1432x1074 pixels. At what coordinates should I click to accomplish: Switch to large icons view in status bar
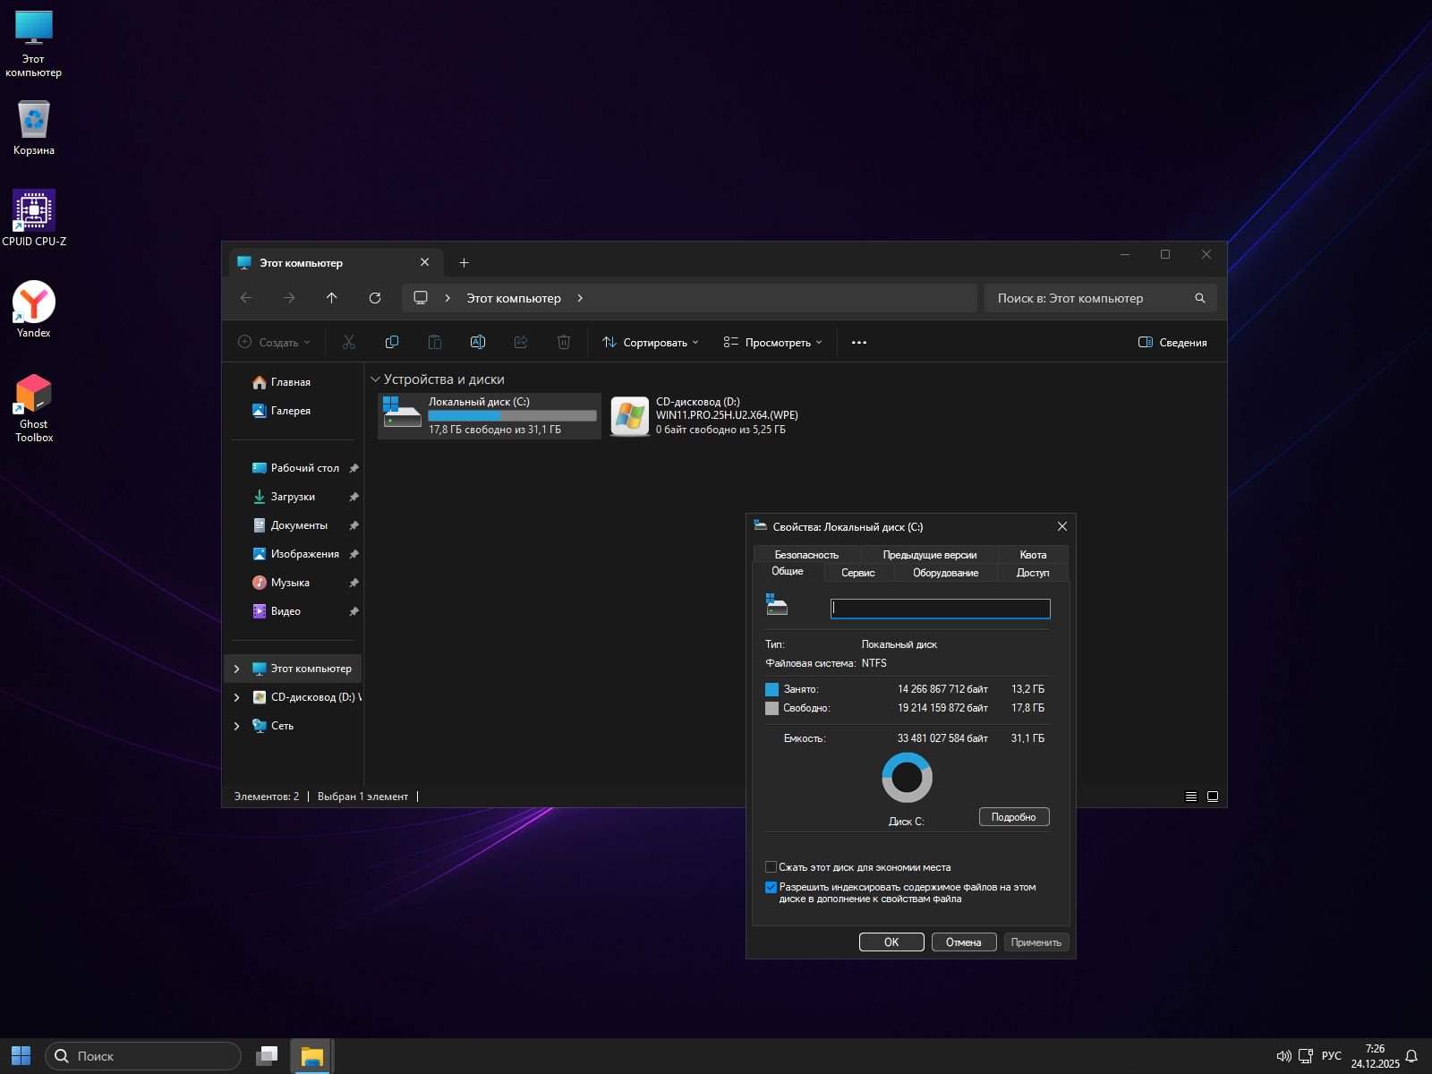pyautogui.click(x=1213, y=797)
